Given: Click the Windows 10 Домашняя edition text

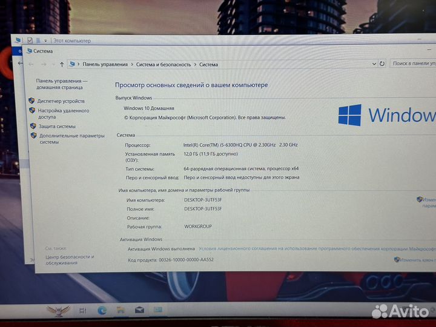Looking at the screenshot, I should (x=149, y=108).
